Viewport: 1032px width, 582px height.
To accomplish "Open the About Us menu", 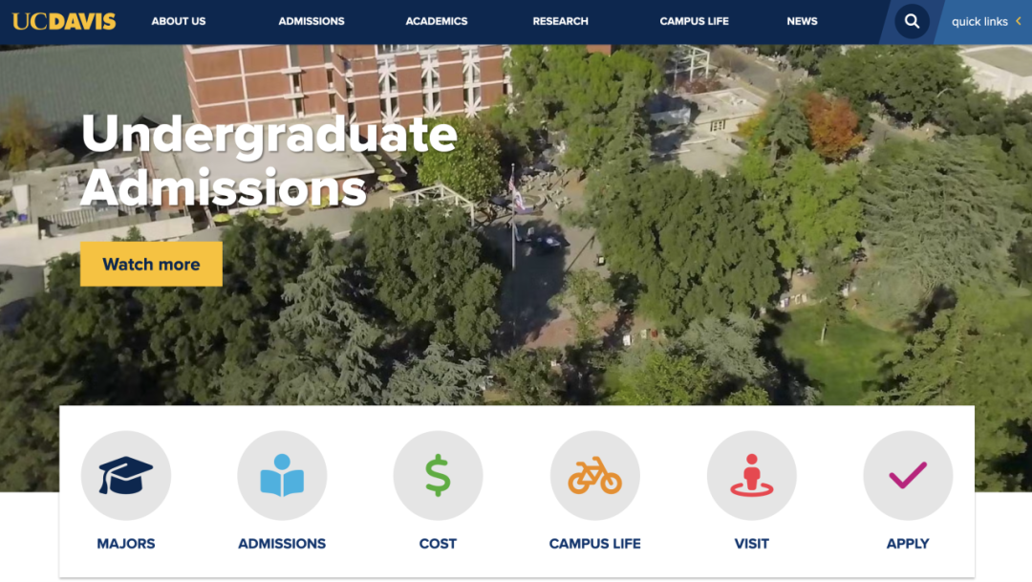I will click(x=179, y=21).
